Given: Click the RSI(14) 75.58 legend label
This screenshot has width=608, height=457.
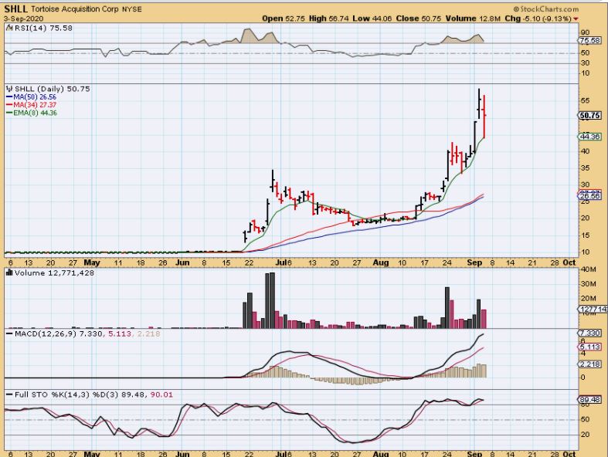Looking at the screenshot, I should [x=43, y=28].
